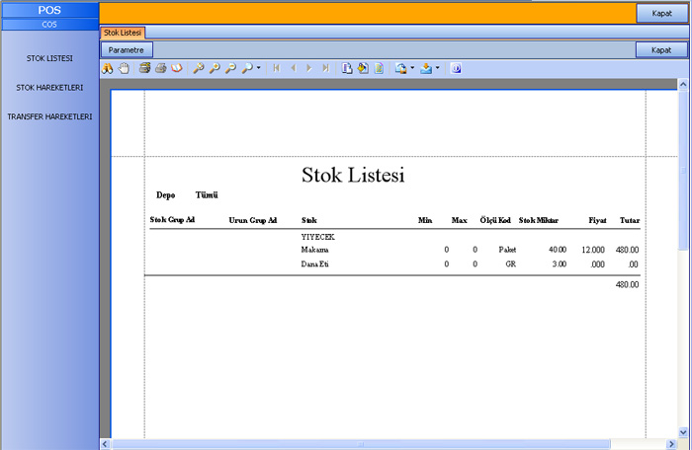
Task: Click the export document icon
Action: click(401, 68)
